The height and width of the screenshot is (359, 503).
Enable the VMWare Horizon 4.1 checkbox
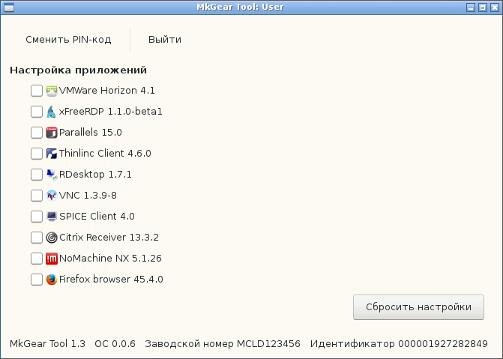tap(37, 91)
